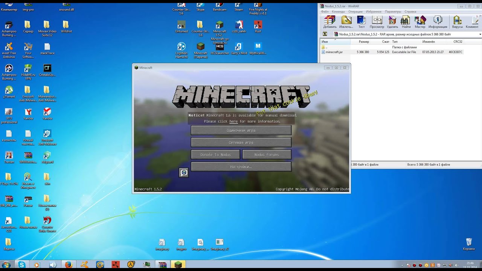
Task: Expand the WinRAR archive path dropdown
Action: tap(480, 34)
